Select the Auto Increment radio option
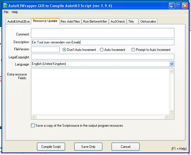The width and height of the screenshot is (191, 155). coord(102,50)
